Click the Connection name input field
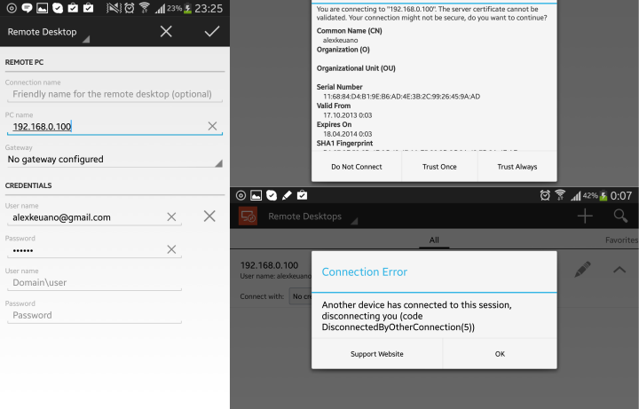This screenshot has height=409, width=639. click(114, 94)
